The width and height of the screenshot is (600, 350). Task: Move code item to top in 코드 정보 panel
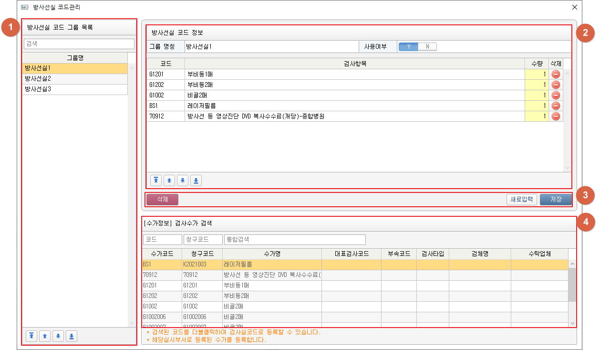tap(156, 180)
